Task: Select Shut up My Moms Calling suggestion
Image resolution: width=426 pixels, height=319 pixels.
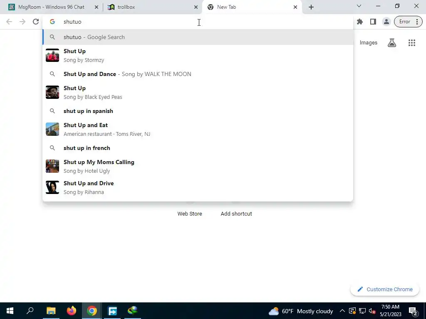Action: [x=198, y=166]
